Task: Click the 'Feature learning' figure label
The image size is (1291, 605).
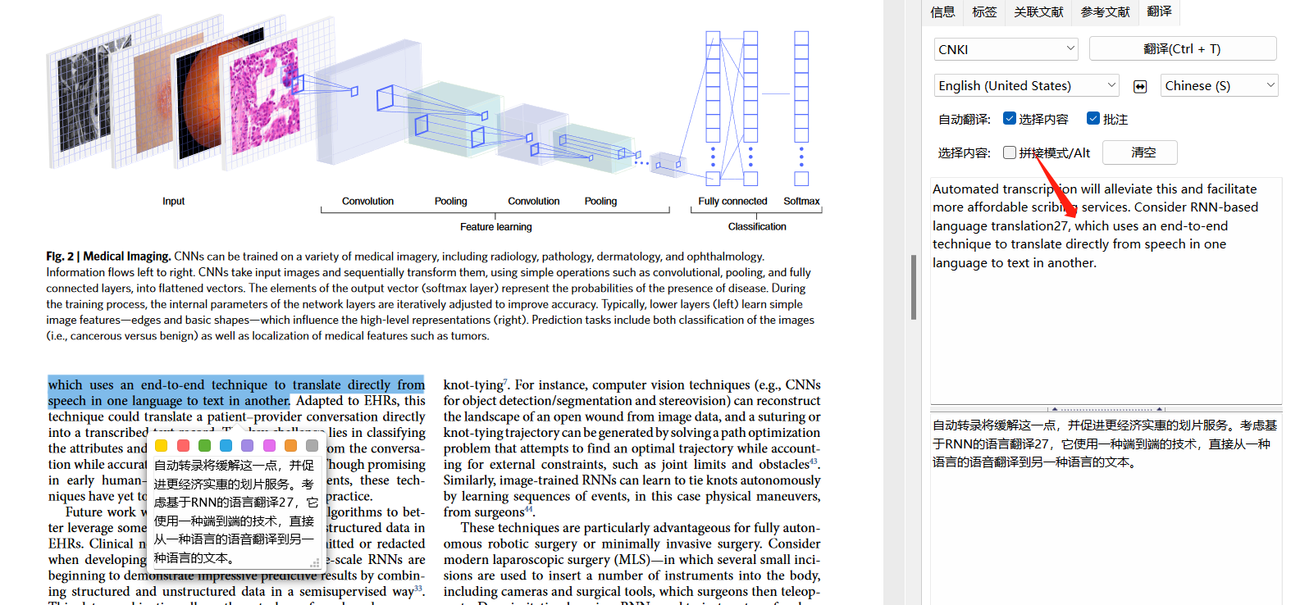Action: (495, 227)
